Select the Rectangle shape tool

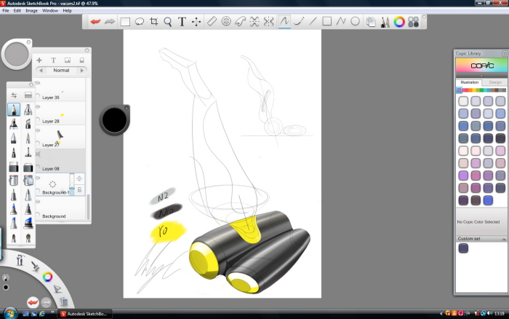tap(327, 21)
